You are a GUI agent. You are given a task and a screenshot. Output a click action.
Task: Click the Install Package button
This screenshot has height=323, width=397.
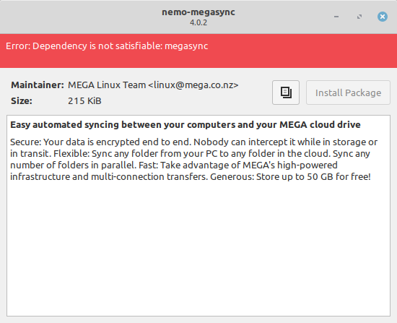point(348,92)
